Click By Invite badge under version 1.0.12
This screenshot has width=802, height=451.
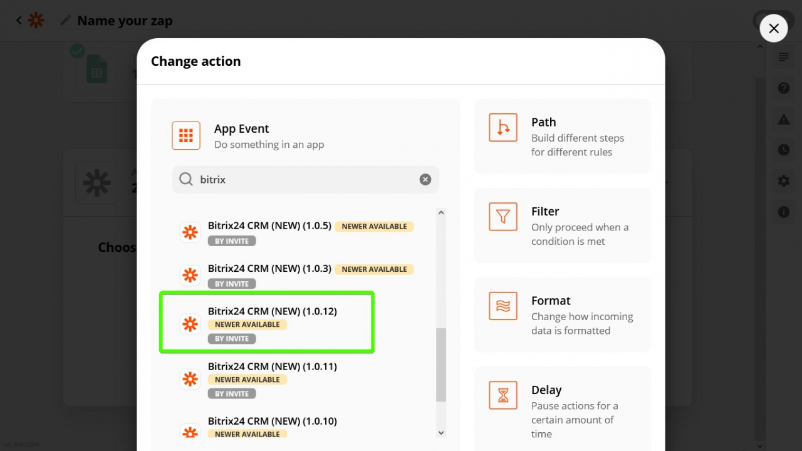232,339
